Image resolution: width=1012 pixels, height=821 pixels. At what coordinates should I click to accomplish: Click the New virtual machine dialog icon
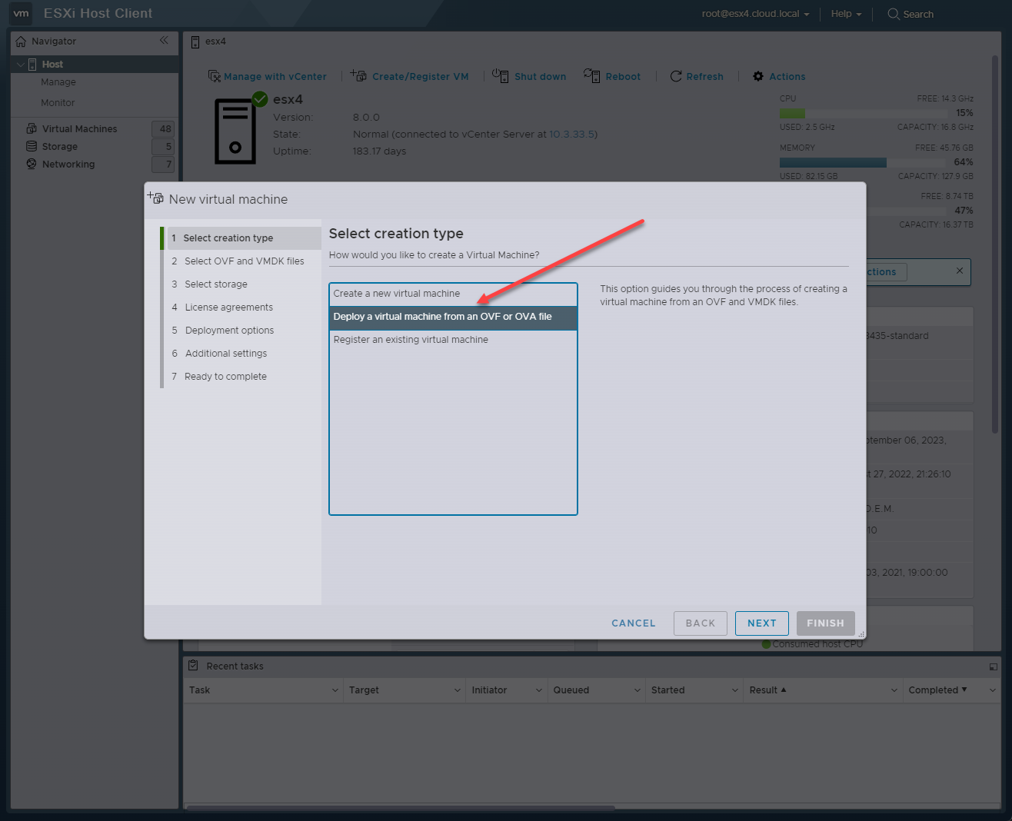coord(156,198)
